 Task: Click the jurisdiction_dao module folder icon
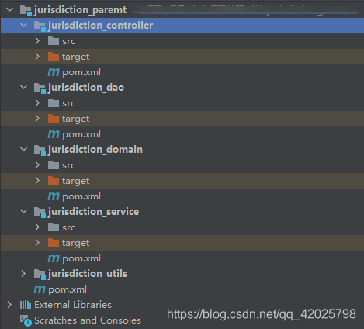tap(40, 88)
